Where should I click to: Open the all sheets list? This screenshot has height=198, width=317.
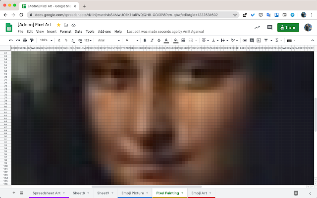21,193
